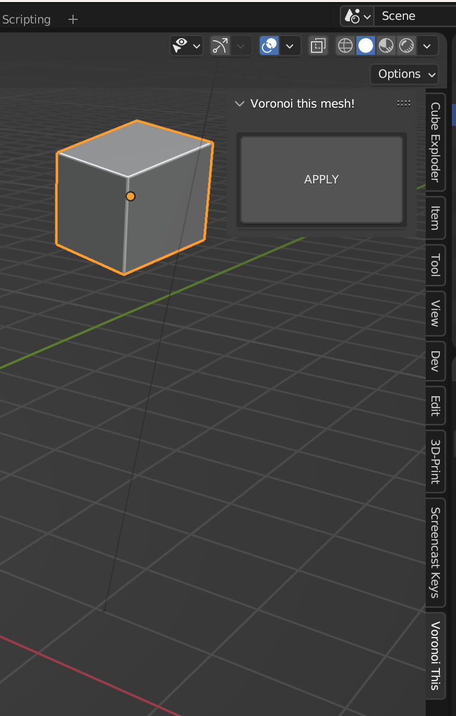This screenshot has height=716, width=456.
Task: Toggle the viewport overlays button
Action: [x=269, y=46]
